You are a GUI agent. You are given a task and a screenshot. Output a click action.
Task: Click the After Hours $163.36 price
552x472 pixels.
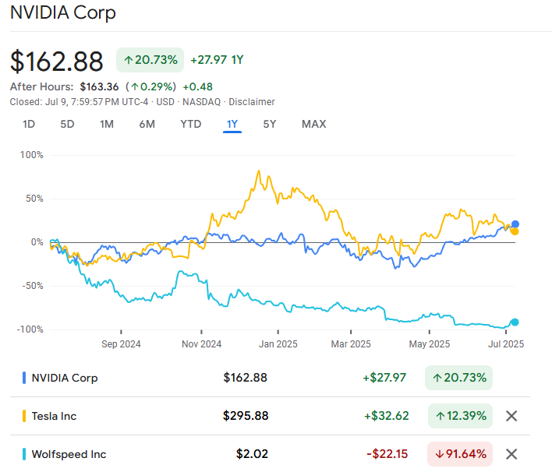(99, 86)
